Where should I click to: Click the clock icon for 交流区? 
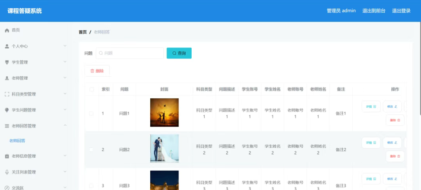click(7, 188)
